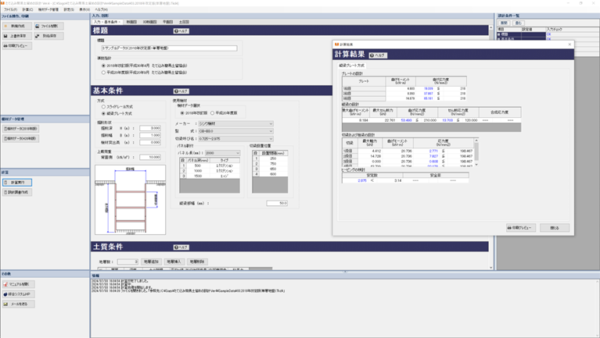Open the 綜合システムHP link button
600x338 pixels.
pos(18,294)
